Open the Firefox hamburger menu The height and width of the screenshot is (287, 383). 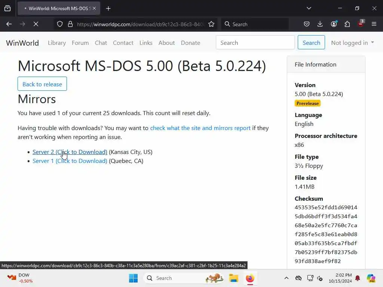click(x=374, y=24)
